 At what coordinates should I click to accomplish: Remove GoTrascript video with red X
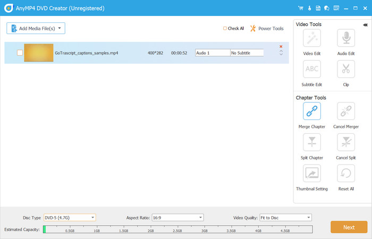pos(281,47)
